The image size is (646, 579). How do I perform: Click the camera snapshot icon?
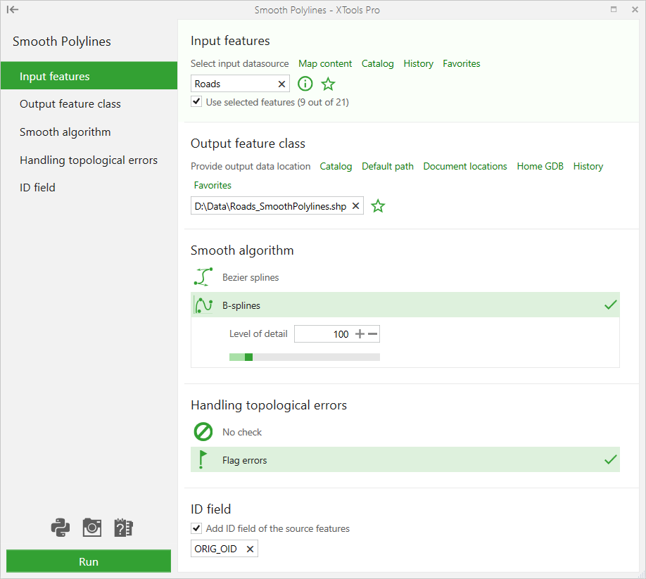(92, 528)
